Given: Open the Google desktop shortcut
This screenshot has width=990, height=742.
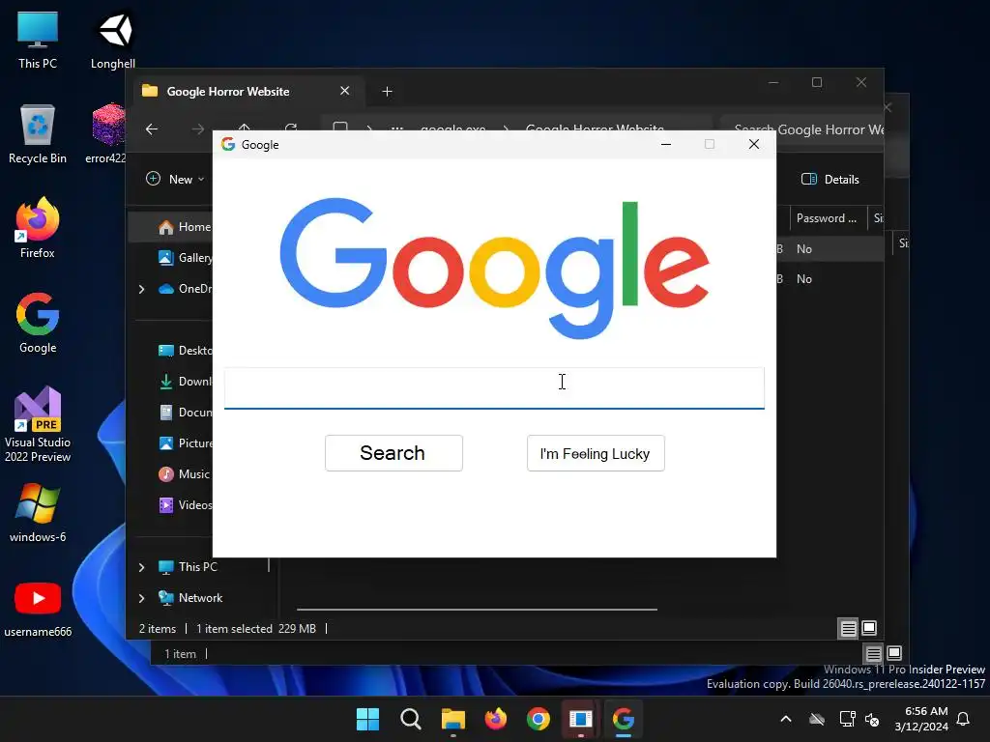Looking at the screenshot, I should (38, 323).
